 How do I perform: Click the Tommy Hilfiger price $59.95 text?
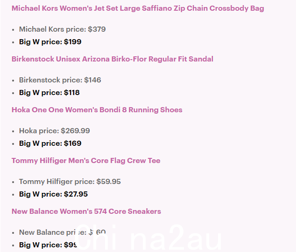tap(70, 182)
